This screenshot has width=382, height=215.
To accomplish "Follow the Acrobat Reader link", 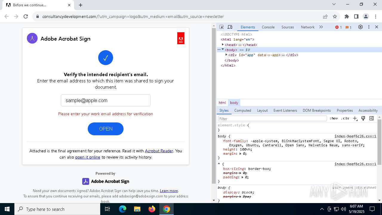I will pyautogui.click(x=159, y=151).
